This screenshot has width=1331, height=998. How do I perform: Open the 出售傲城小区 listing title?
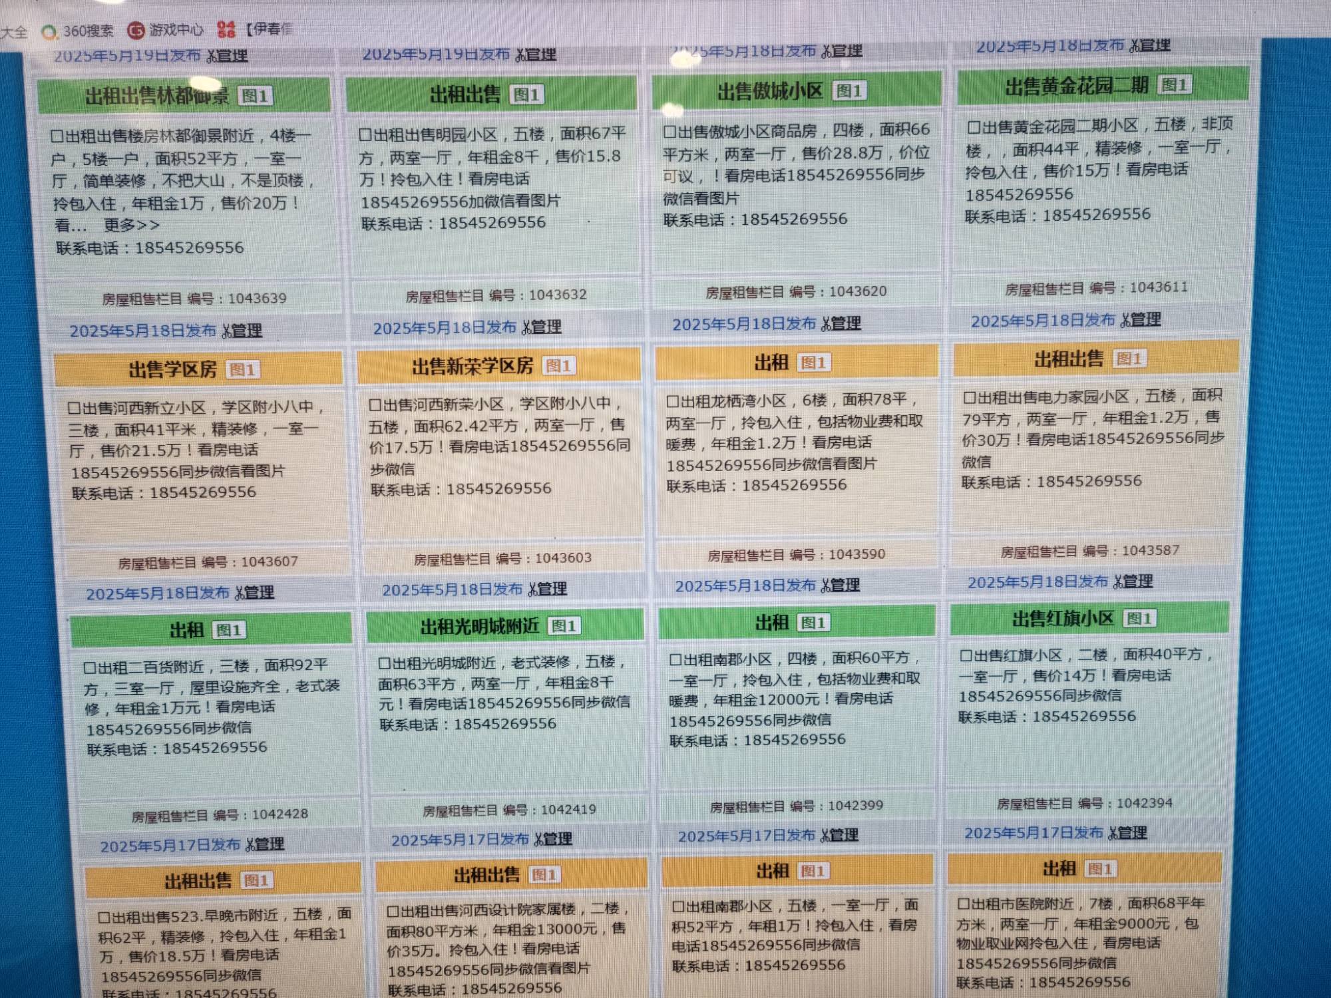coord(770,92)
